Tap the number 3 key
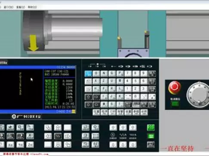209x156 pixels. click(144, 89)
